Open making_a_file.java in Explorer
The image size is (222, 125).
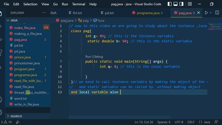(x=28, y=34)
